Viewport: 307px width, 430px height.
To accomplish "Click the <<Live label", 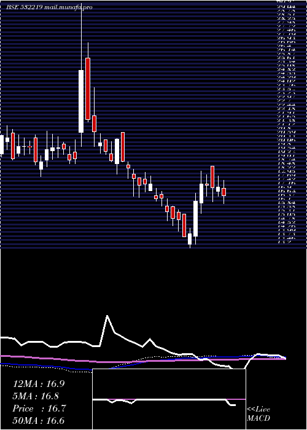I will (x=258, y=410).
